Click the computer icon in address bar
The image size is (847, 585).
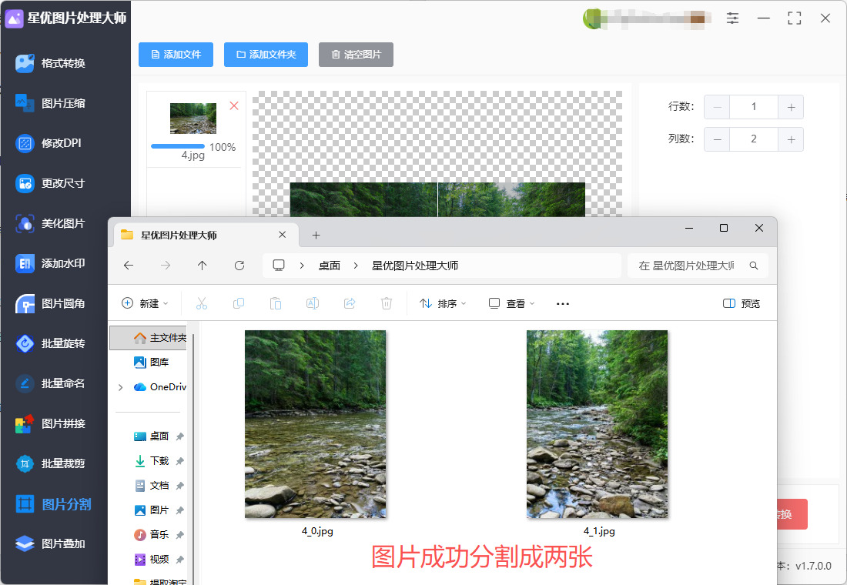coord(279,266)
